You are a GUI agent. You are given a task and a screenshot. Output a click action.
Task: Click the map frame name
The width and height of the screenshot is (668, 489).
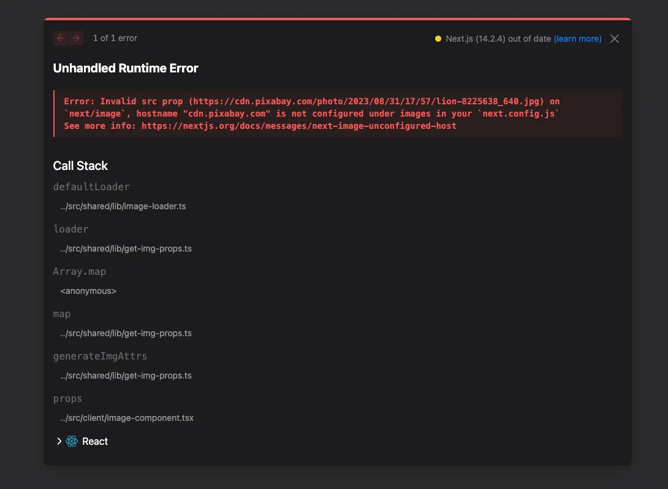[62, 314]
